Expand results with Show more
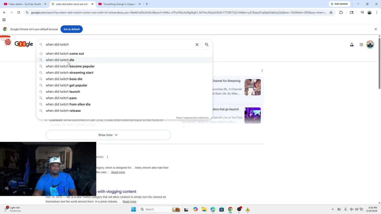This screenshot has width=381, height=214. (x=108, y=135)
